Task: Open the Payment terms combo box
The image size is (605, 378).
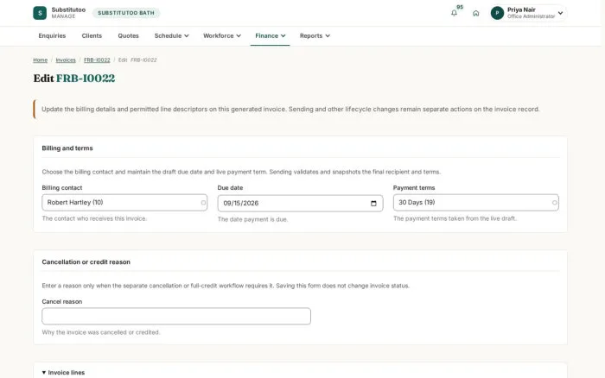Action: coord(475,203)
